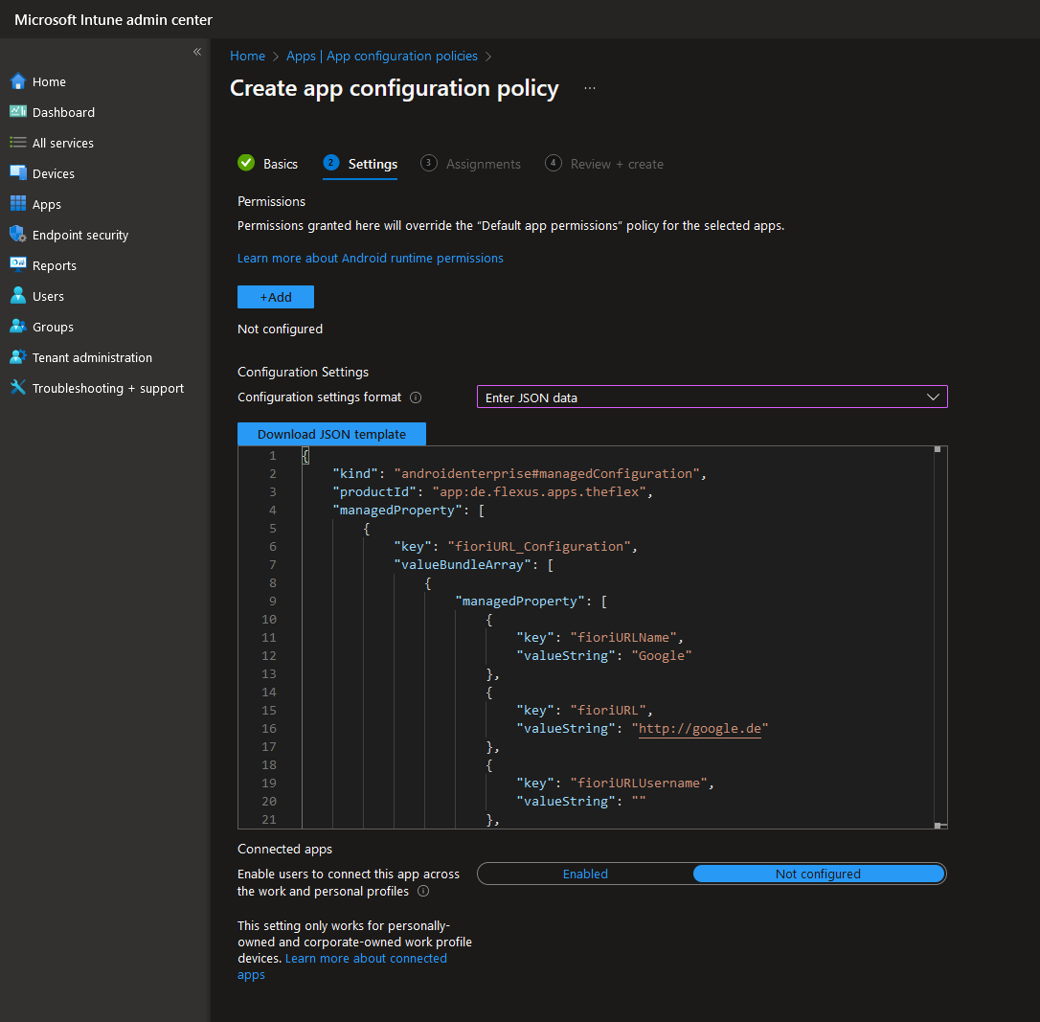Viewport: 1040px width, 1022px height.
Task: Open All services from the sidebar
Action: point(18,143)
